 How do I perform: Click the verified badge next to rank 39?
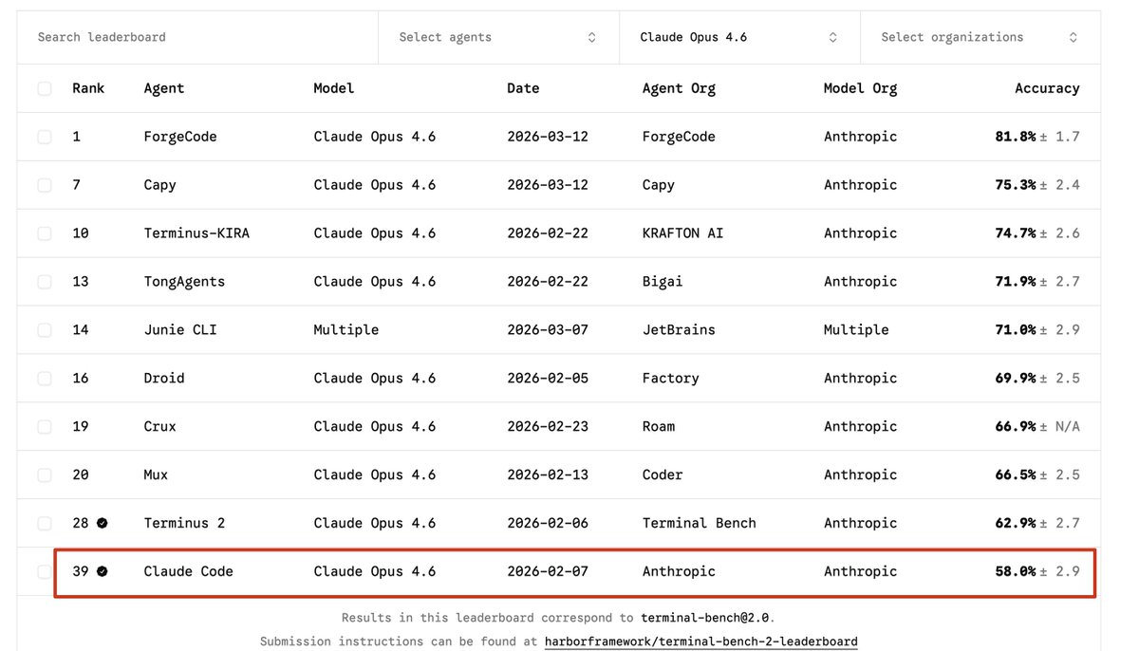[102, 571]
